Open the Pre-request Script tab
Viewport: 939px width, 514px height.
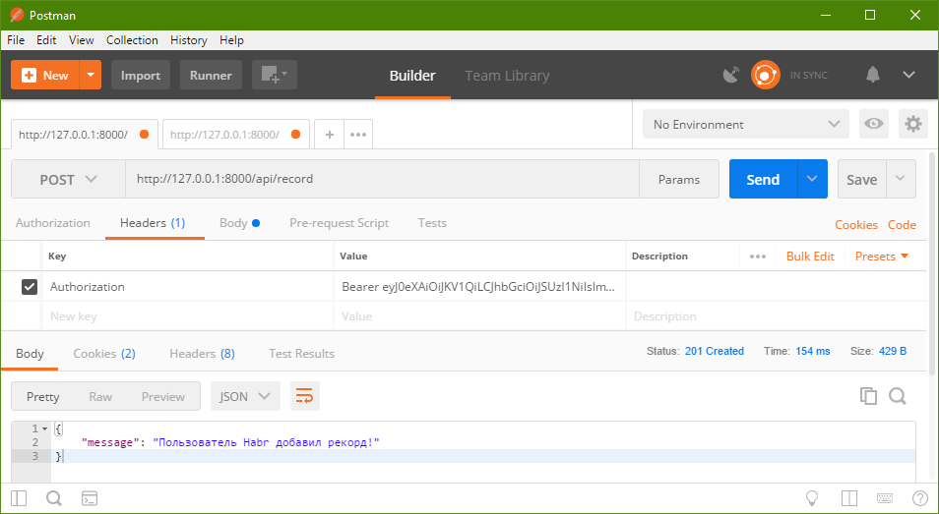(x=339, y=223)
